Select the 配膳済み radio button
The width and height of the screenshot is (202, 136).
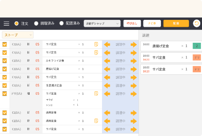tap(62, 24)
